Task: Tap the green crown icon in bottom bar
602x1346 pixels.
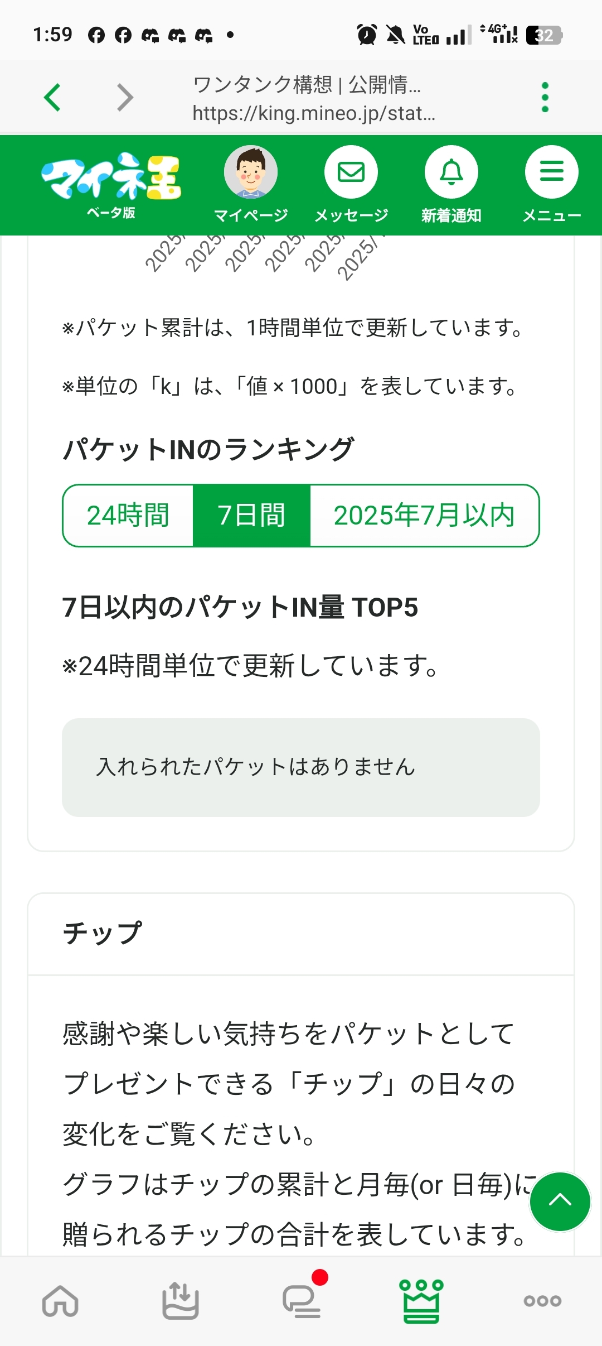Action: pos(421,1301)
